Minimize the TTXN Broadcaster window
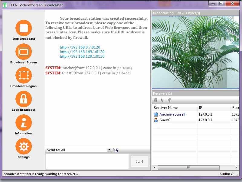This screenshot has width=242, height=182. pyautogui.click(x=213, y=4)
